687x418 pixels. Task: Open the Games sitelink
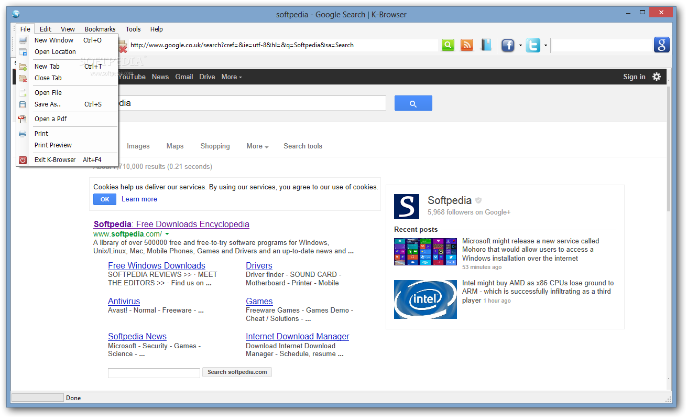click(x=259, y=302)
